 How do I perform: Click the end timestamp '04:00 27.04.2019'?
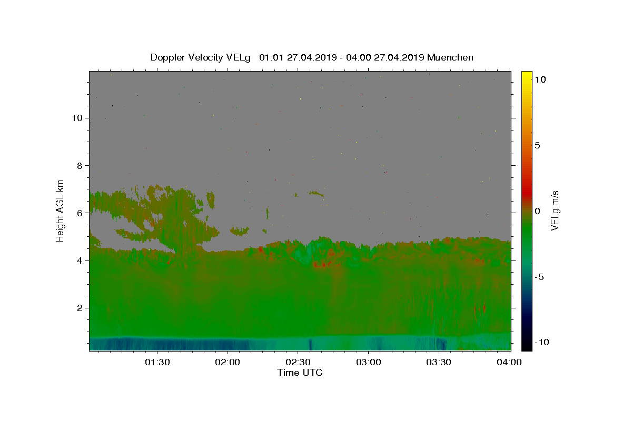pos(386,57)
